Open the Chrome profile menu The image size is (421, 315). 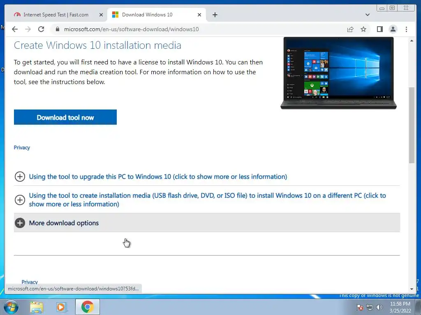point(393,29)
